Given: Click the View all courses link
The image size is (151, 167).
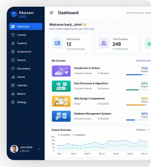Looking at the screenshot, I should coord(143,61).
